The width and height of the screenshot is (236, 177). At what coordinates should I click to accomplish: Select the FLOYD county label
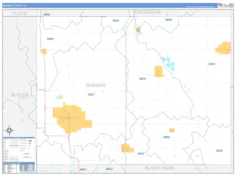[x=20, y=13]
